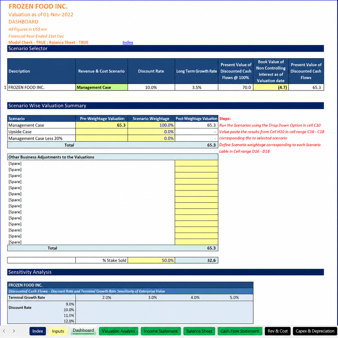Click the Terminal Growth Rate label
This screenshot has width=338, height=338.
coord(27,298)
